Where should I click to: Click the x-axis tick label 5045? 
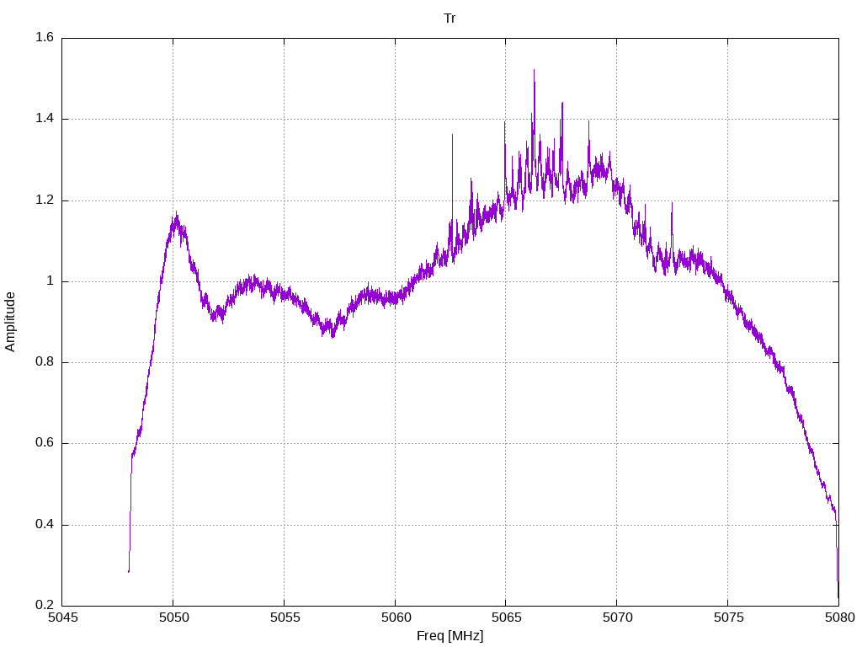click(62, 618)
